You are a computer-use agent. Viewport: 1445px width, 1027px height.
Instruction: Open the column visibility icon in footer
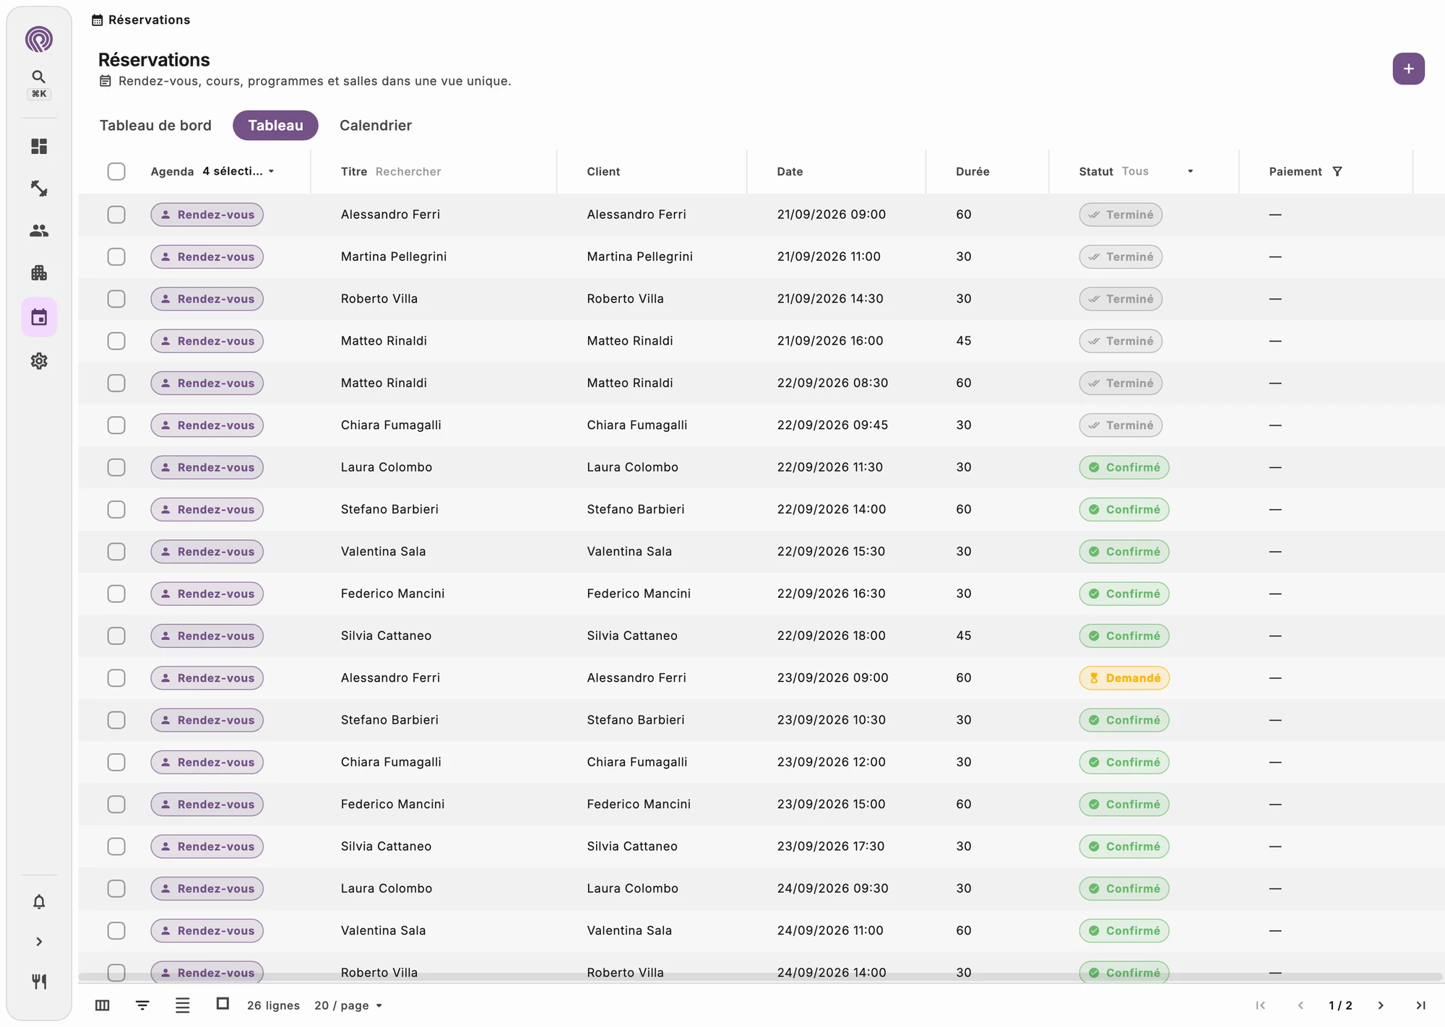click(x=103, y=1005)
